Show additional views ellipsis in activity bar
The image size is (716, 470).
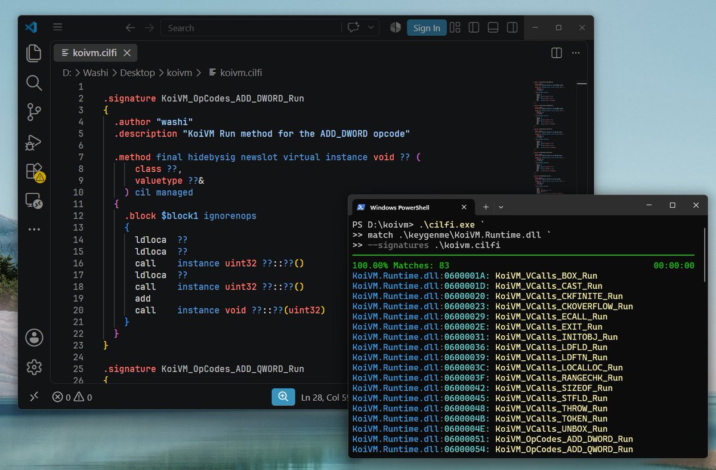(34, 230)
